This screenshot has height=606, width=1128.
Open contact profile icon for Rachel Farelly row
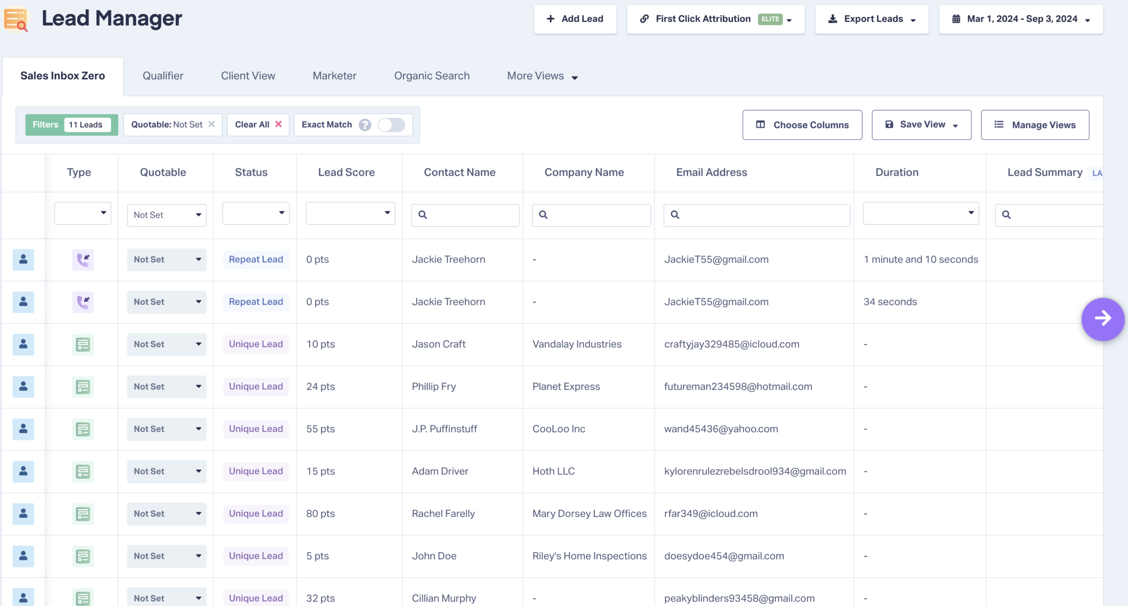[x=23, y=514]
